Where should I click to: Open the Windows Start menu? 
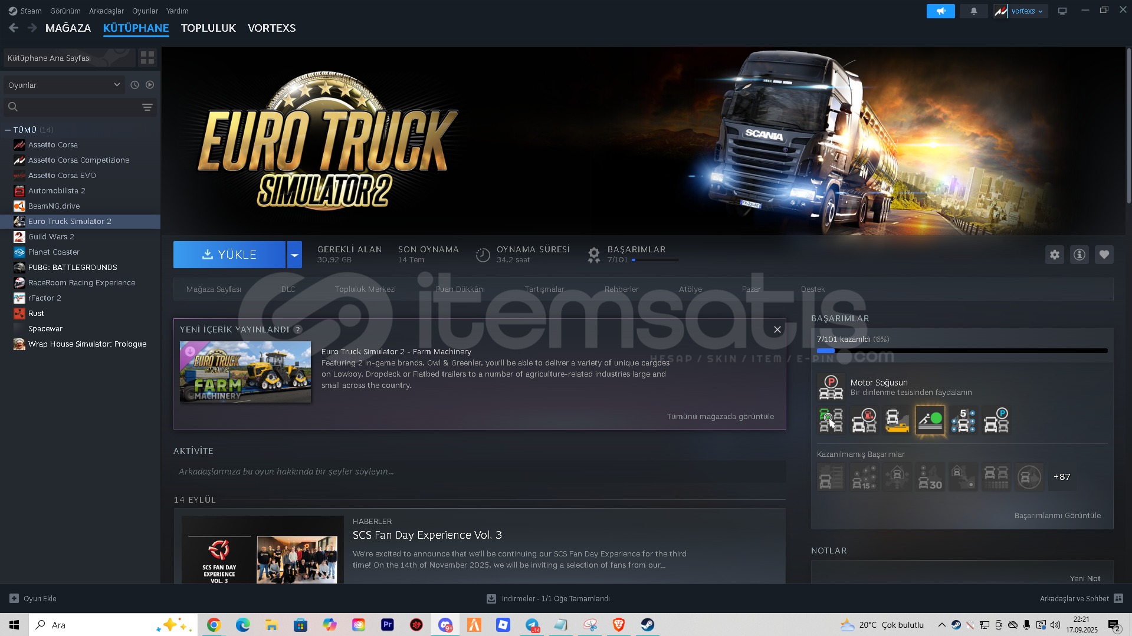[14, 625]
